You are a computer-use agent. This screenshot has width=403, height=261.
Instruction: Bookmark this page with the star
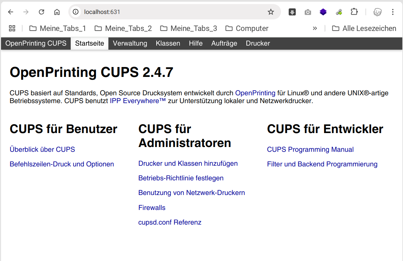tap(270, 12)
